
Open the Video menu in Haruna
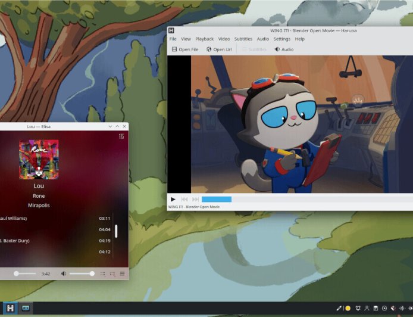(224, 39)
